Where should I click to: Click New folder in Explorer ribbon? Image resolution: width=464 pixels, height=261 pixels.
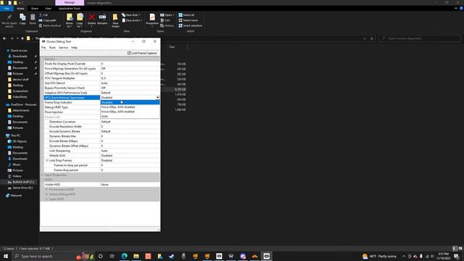(115, 20)
